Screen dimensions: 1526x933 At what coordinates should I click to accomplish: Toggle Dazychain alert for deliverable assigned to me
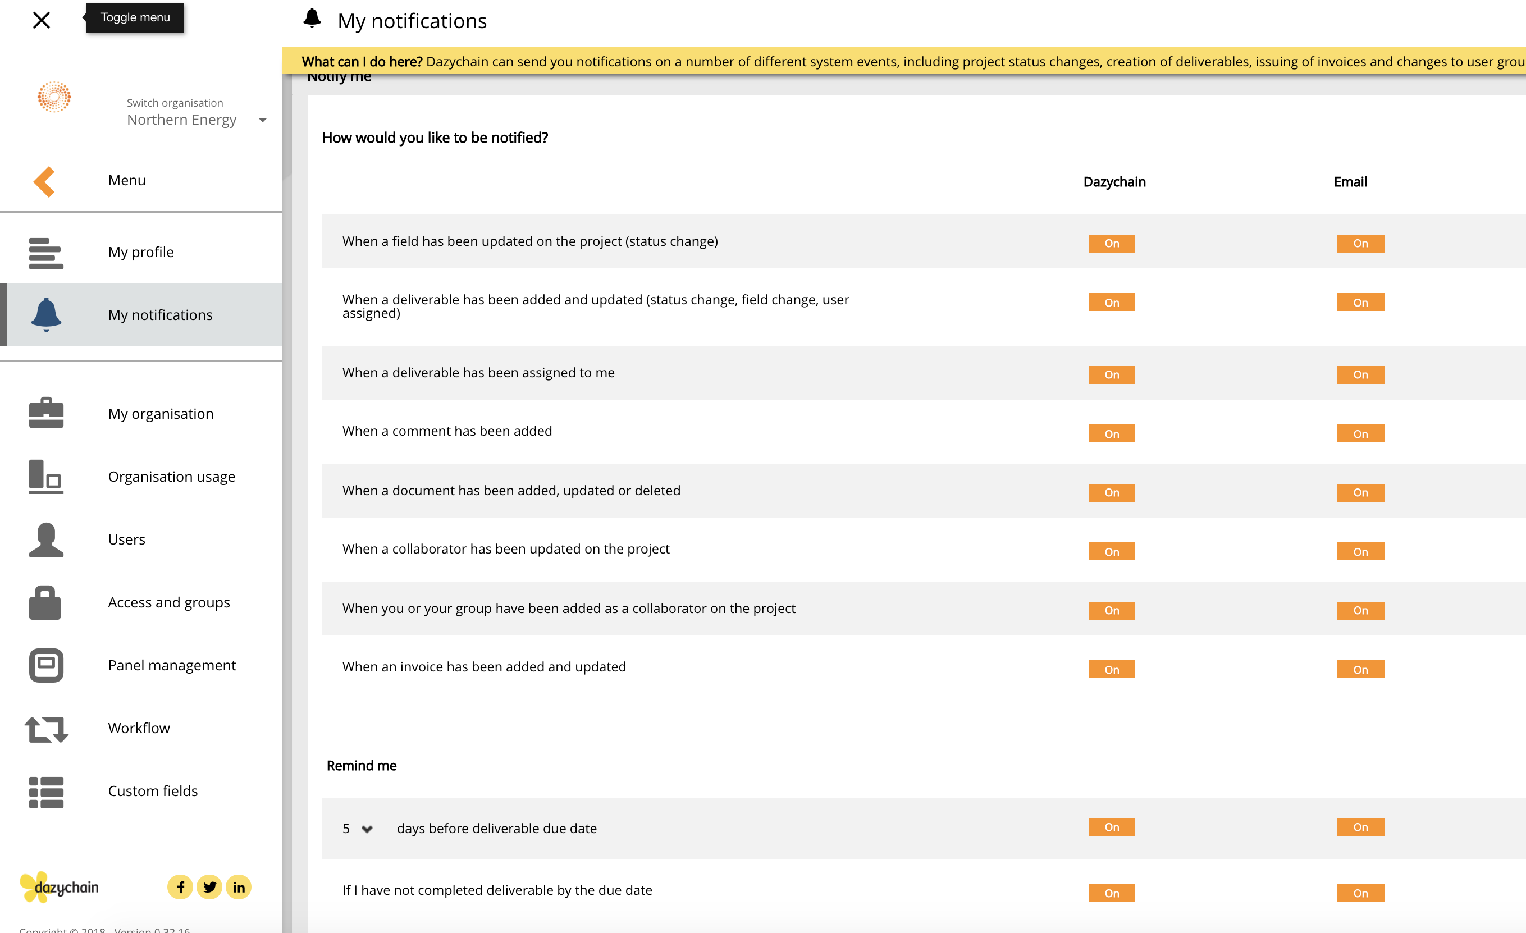[1112, 374]
